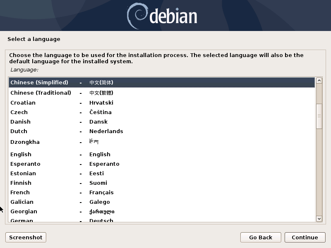Viewport: 331px width, 248px height.
Task: Pick Galician in the language list
Action: (162, 202)
